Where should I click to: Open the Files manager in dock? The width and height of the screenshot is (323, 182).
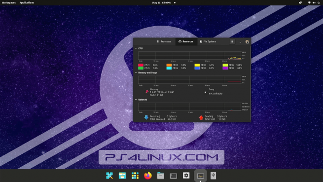pyautogui.click(x=161, y=176)
